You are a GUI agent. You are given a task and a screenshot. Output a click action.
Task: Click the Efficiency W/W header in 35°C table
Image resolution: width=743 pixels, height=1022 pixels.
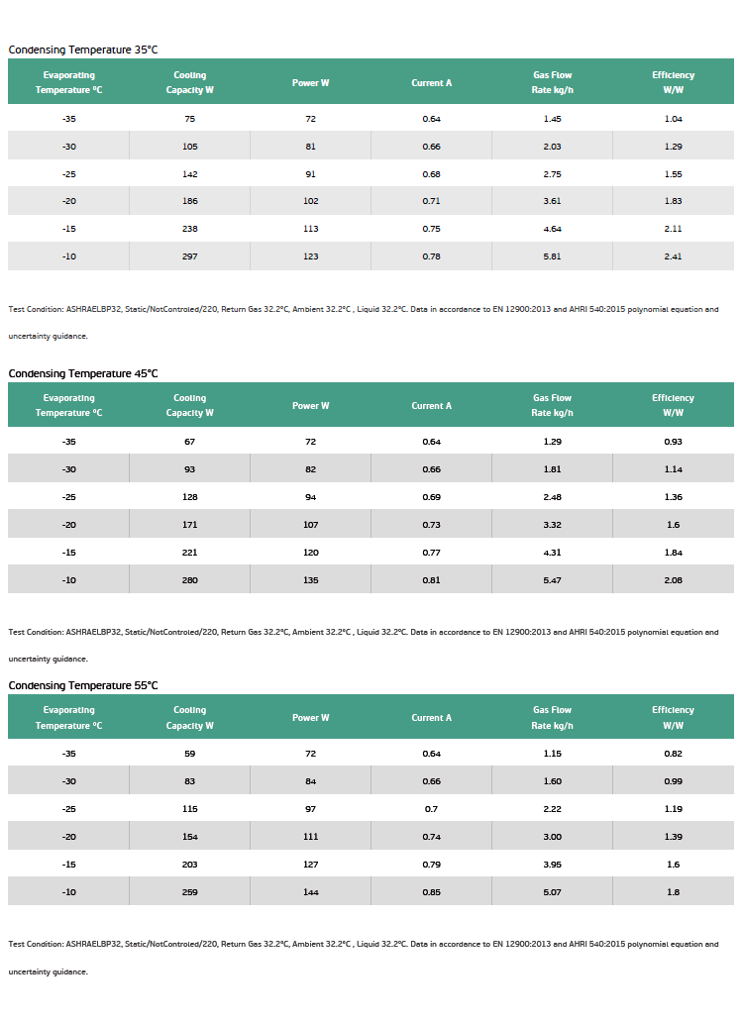coord(674,82)
